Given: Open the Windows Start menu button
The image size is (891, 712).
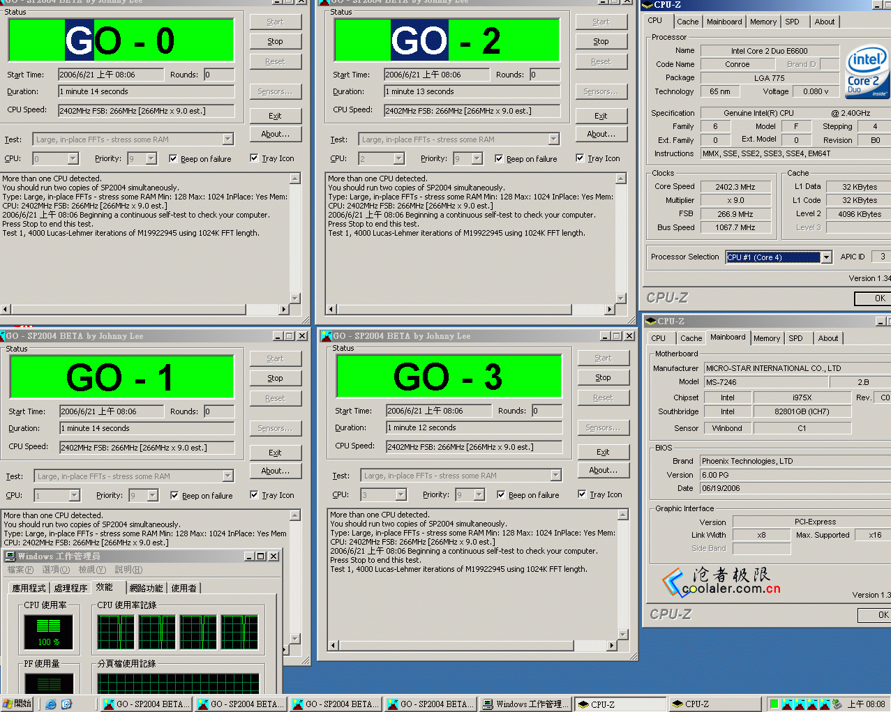Looking at the screenshot, I should [17, 704].
